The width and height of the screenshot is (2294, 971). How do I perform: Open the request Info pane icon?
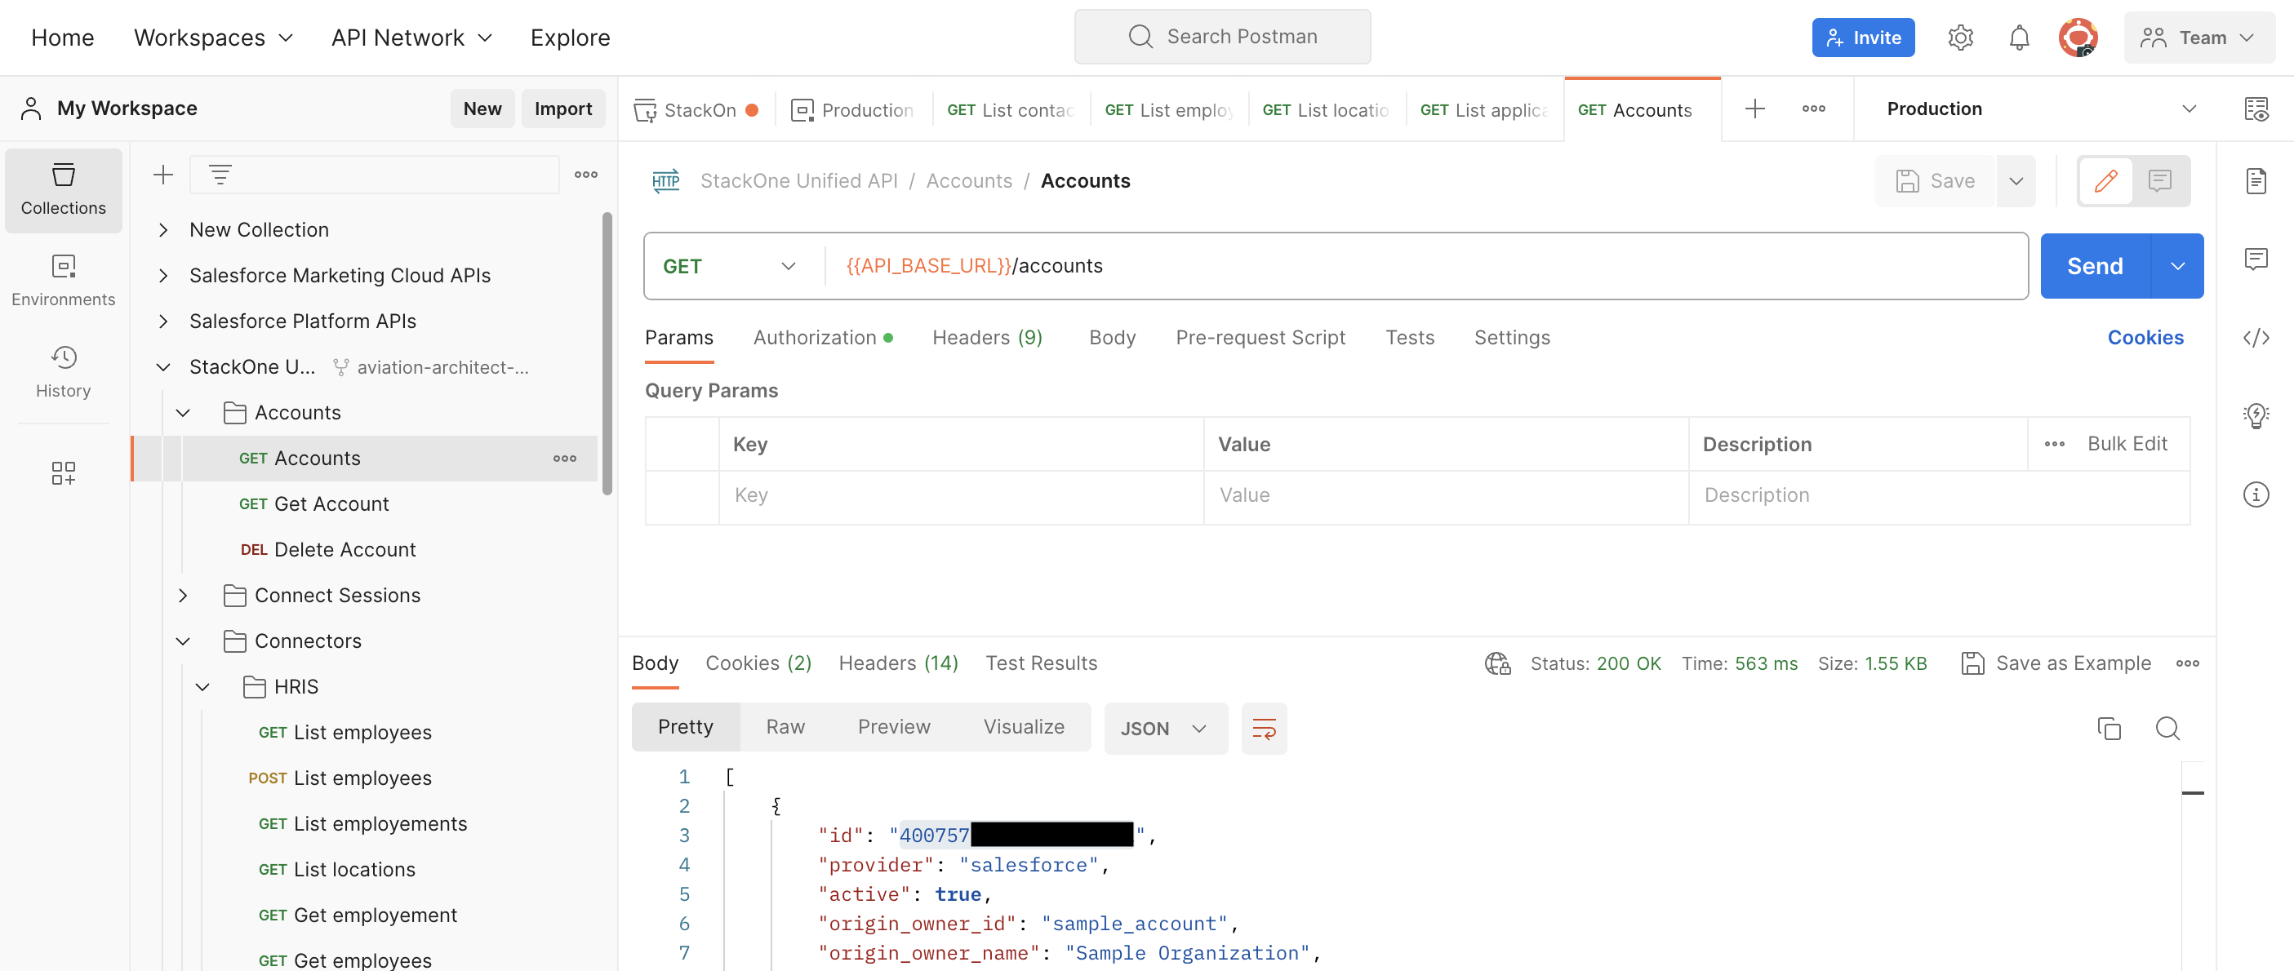(2256, 494)
